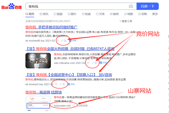Click the 百度一下 search button

[x=148, y=6]
